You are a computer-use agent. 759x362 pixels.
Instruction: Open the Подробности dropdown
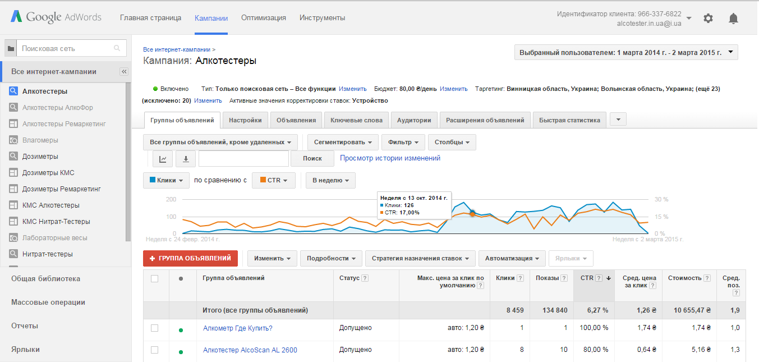(x=331, y=258)
